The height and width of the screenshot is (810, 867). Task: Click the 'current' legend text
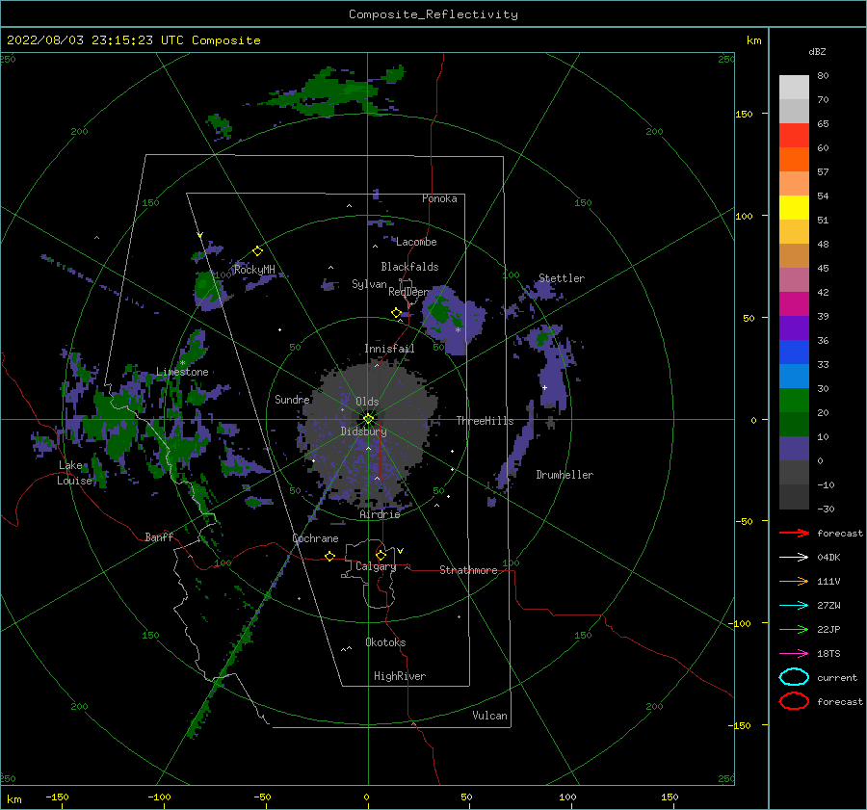[x=837, y=678]
